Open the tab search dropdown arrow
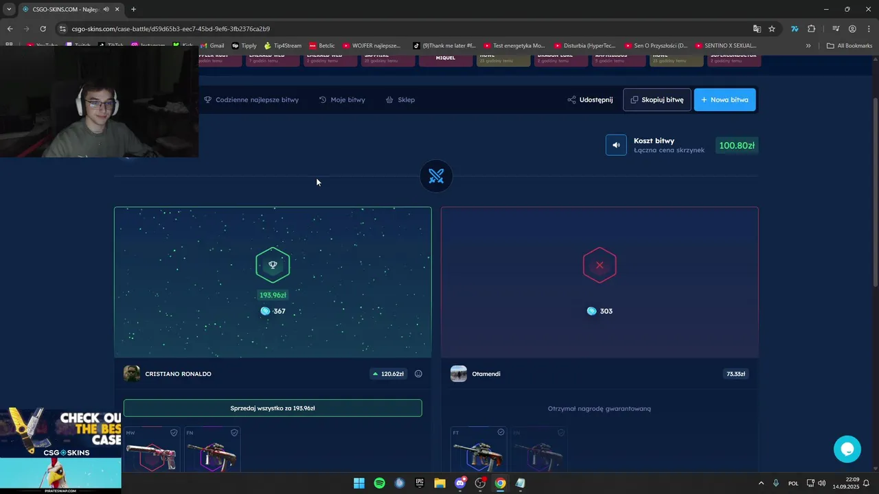The image size is (879, 494). tap(9, 9)
